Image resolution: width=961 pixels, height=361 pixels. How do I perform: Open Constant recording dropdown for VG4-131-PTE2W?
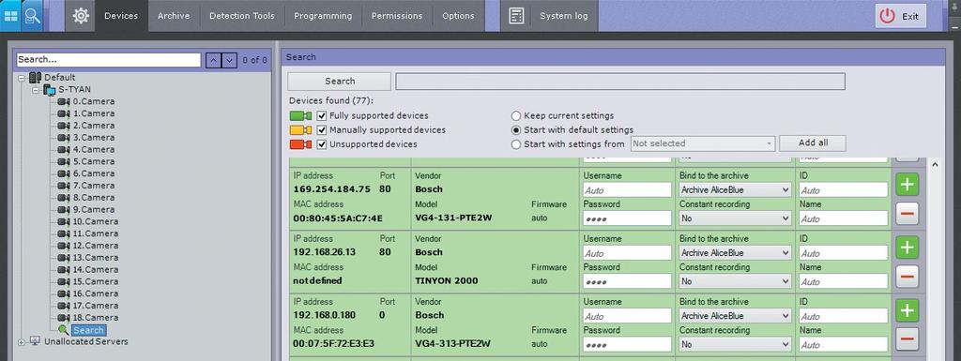click(736, 218)
